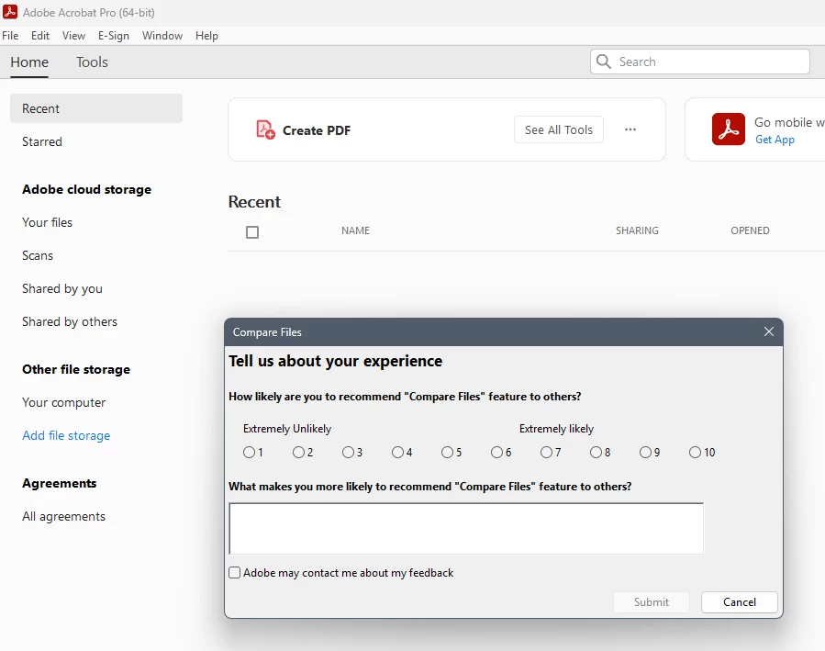This screenshot has height=651, width=825.
Task: Select rating 3 radio button
Action: pyautogui.click(x=348, y=452)
